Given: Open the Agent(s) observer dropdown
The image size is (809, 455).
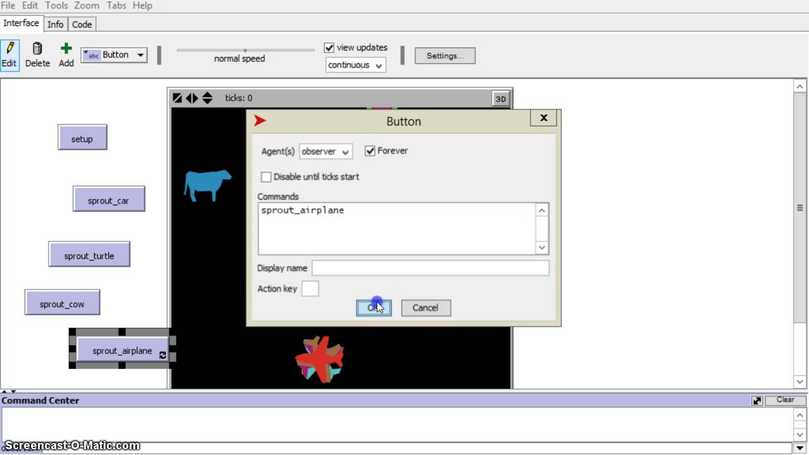Looking at the screenshot, I should [325, 152].
